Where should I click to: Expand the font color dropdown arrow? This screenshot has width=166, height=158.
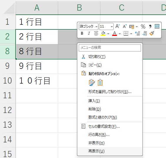click(x=120, y=34)
